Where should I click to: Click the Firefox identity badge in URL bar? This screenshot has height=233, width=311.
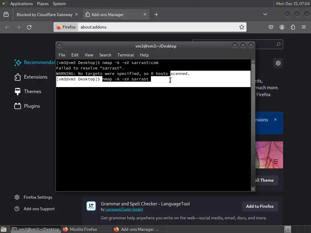coord(66,27)
